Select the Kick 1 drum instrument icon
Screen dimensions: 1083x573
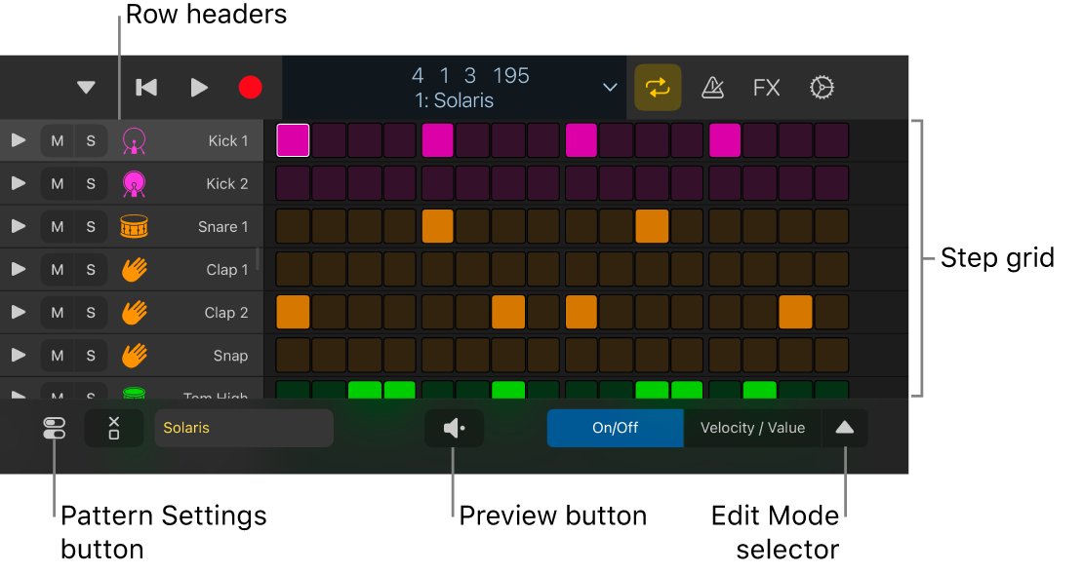click(134, 140)
